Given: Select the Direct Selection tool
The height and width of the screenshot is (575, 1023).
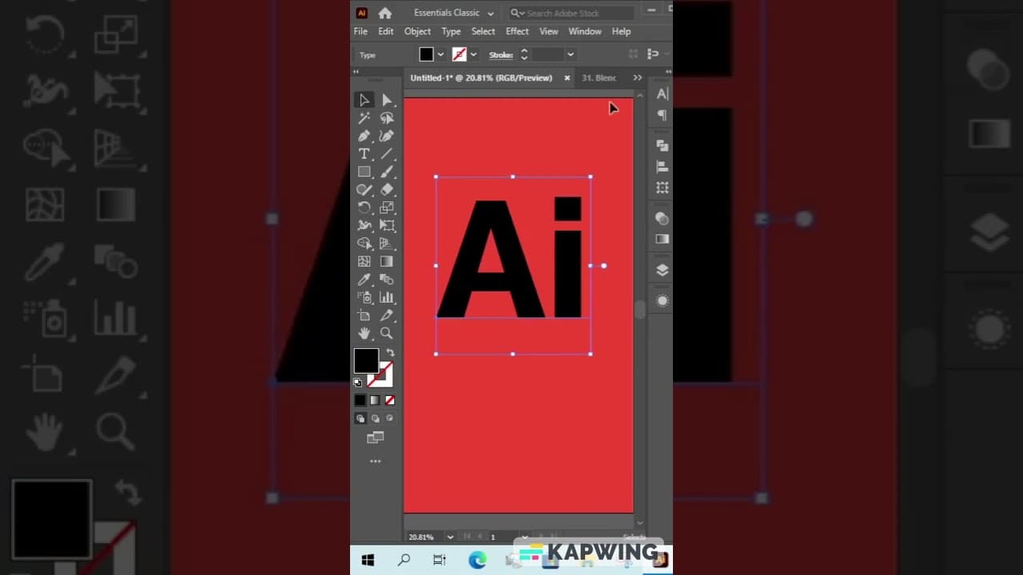Looking at the screenshot, I should click(x=387, y=100).
